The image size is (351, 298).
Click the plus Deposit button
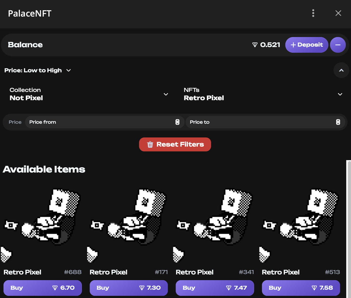(307, 45)
